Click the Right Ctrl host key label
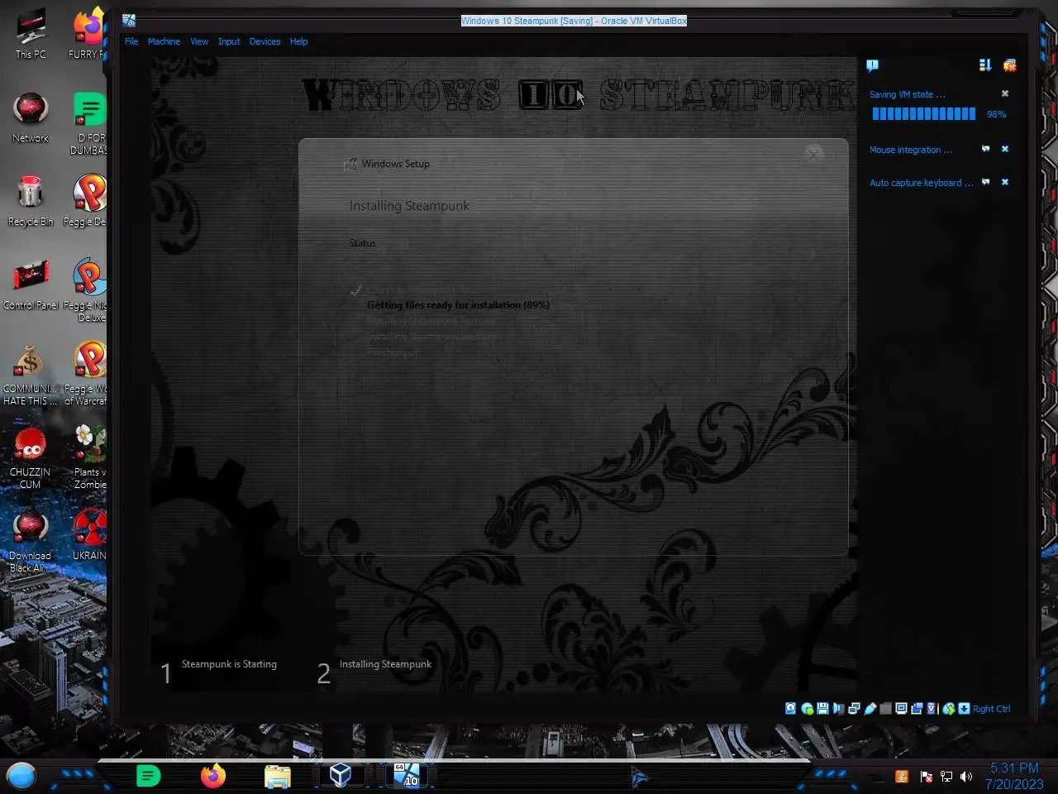 pos(991,709)
